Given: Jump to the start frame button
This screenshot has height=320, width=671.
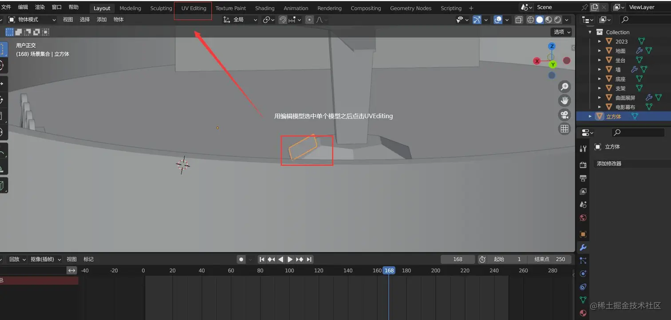Looking at the screenshot, I should coord(262,259).
